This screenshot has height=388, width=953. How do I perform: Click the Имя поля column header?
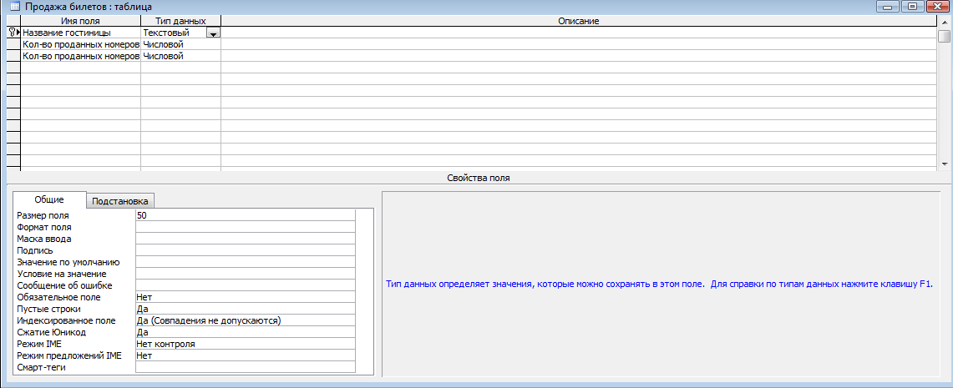81,21
